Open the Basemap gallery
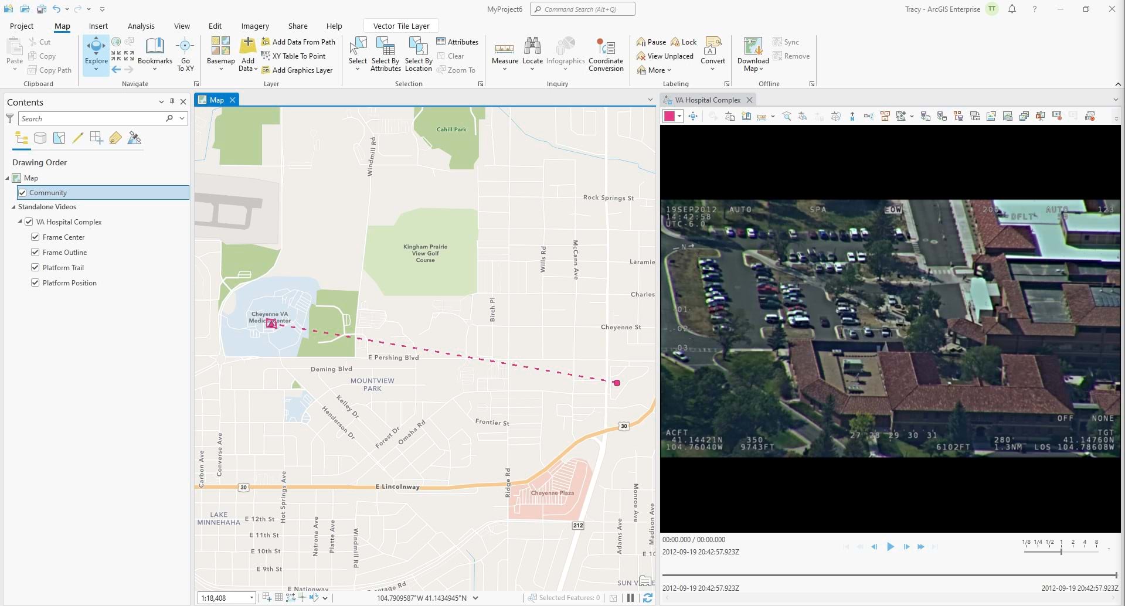This screenshot has height=606, width=1125. coord(220,55)
